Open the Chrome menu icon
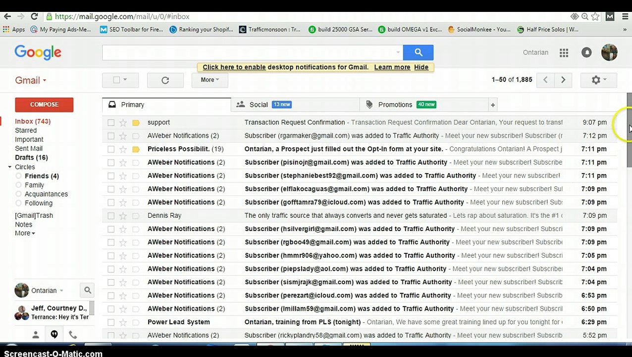 tap(624, 16)
